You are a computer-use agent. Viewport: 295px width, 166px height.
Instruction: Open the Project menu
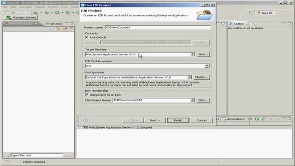click(x=53, y=7)
